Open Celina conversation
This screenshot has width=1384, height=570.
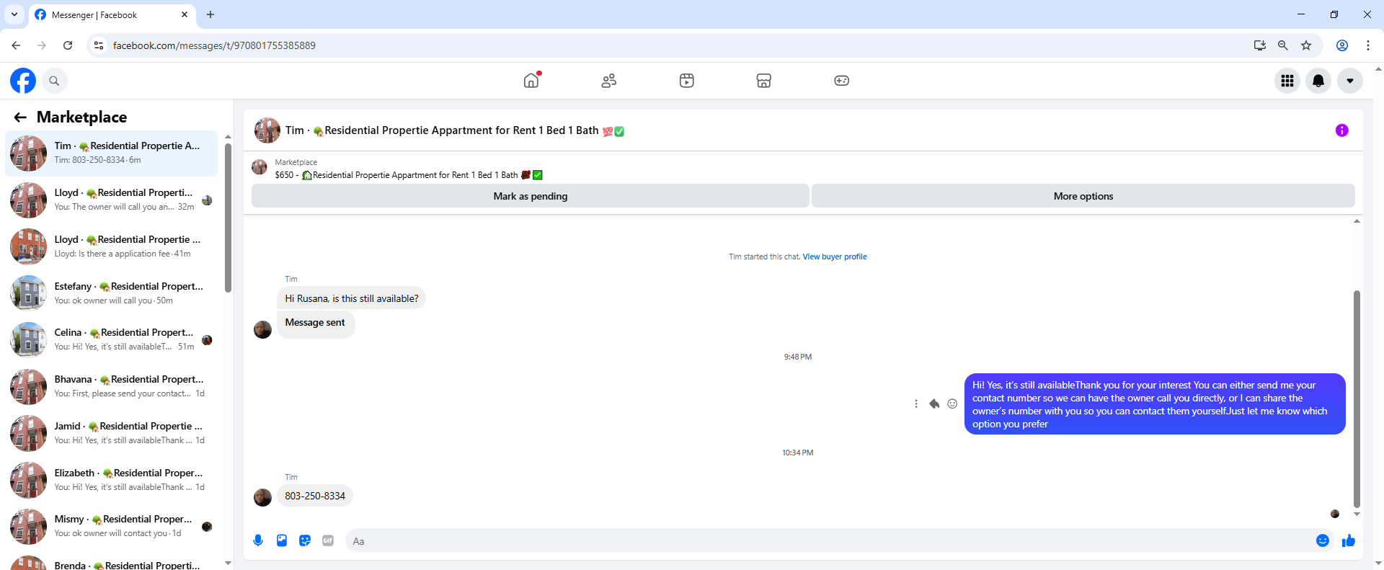(x=112, y=339)
